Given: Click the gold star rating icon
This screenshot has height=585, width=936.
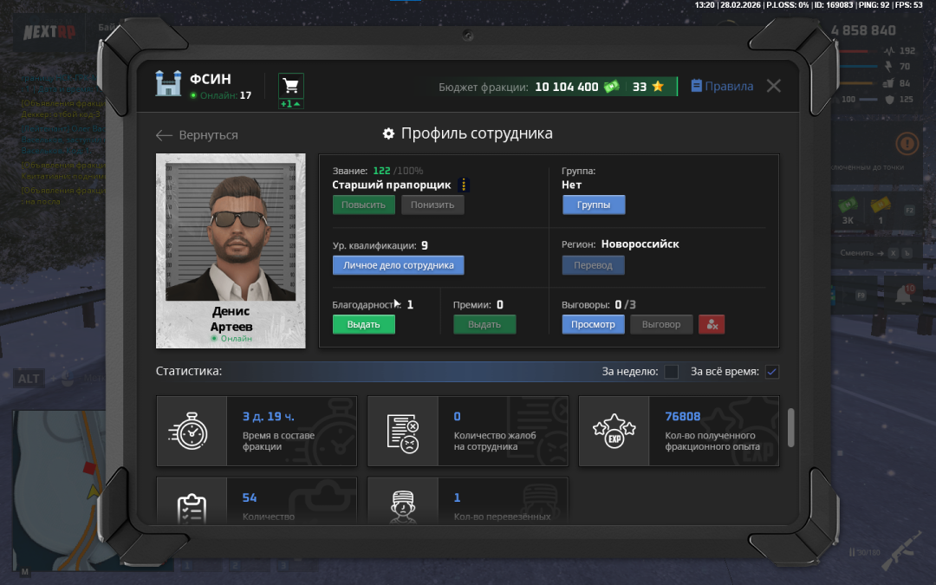Looking at the screenshot, I should [658, 87].
